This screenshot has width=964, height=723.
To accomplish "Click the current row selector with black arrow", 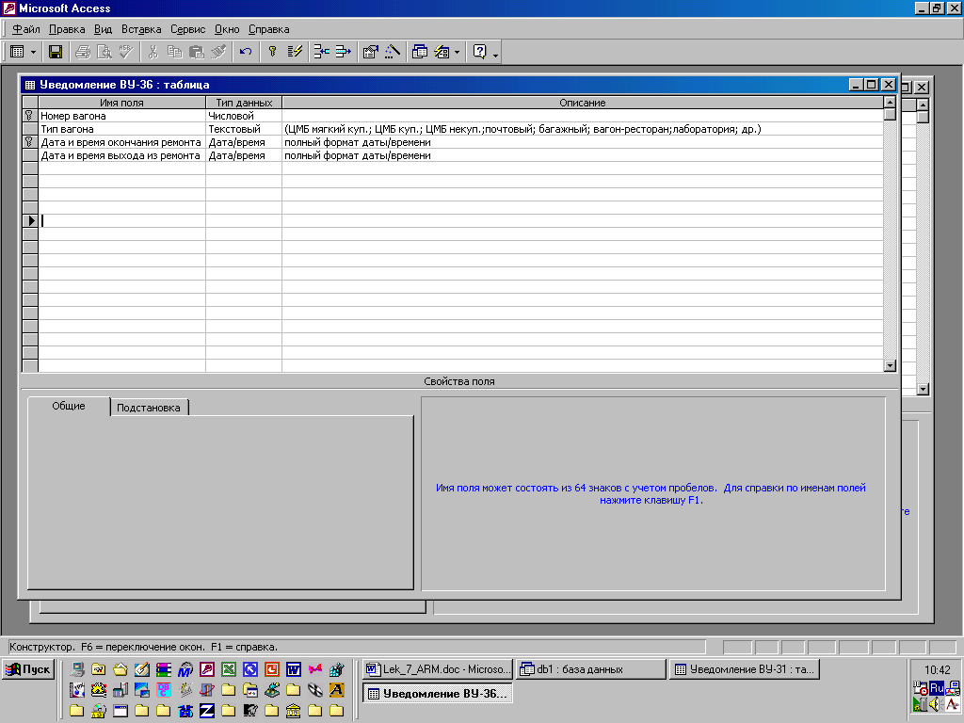I will click(x=29, y=220).
